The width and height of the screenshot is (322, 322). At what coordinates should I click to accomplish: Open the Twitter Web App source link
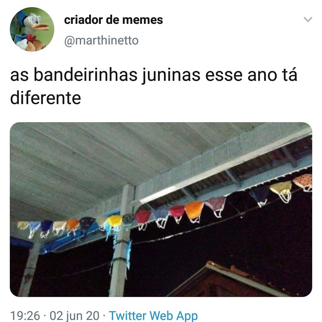pos(153,315)
